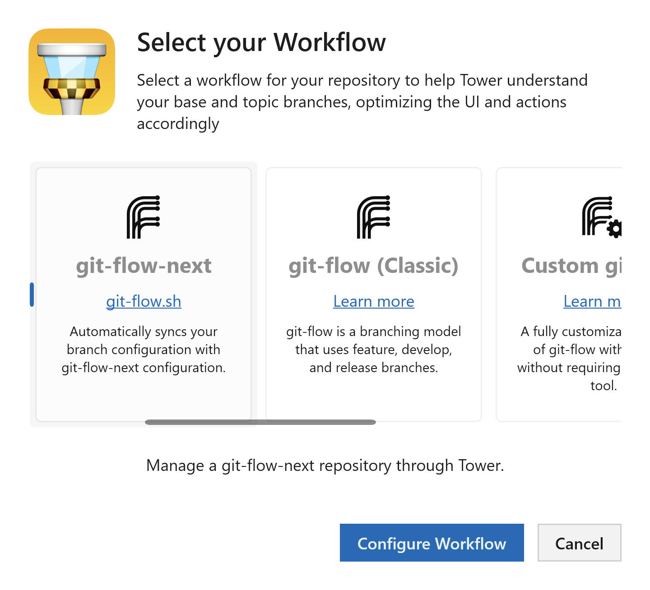The width and height of the screenshot is (650, 590).
Task: Open the git-flow.sh link
Action: (144, 301)
